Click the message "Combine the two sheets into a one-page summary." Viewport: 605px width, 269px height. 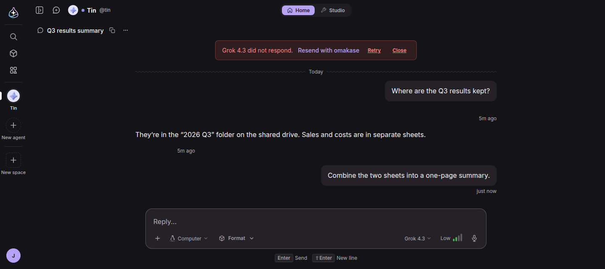(x=409, y=175)
